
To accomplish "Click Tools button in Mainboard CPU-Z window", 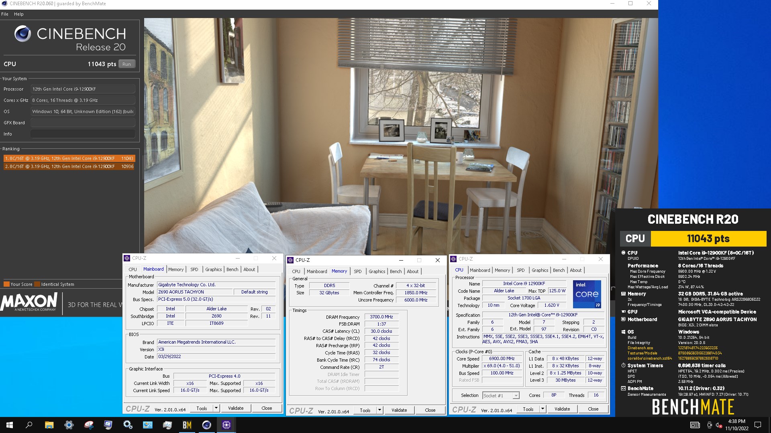I will pyautogui.click(x=202, y=408).
